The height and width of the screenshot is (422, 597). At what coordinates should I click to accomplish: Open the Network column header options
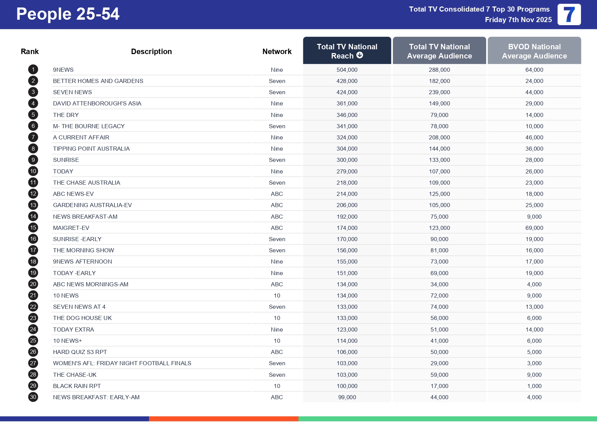[x=277, y=51]
